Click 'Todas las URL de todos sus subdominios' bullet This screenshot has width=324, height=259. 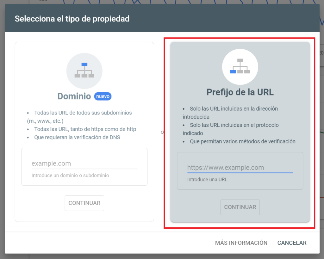click(x=83, y=113)
